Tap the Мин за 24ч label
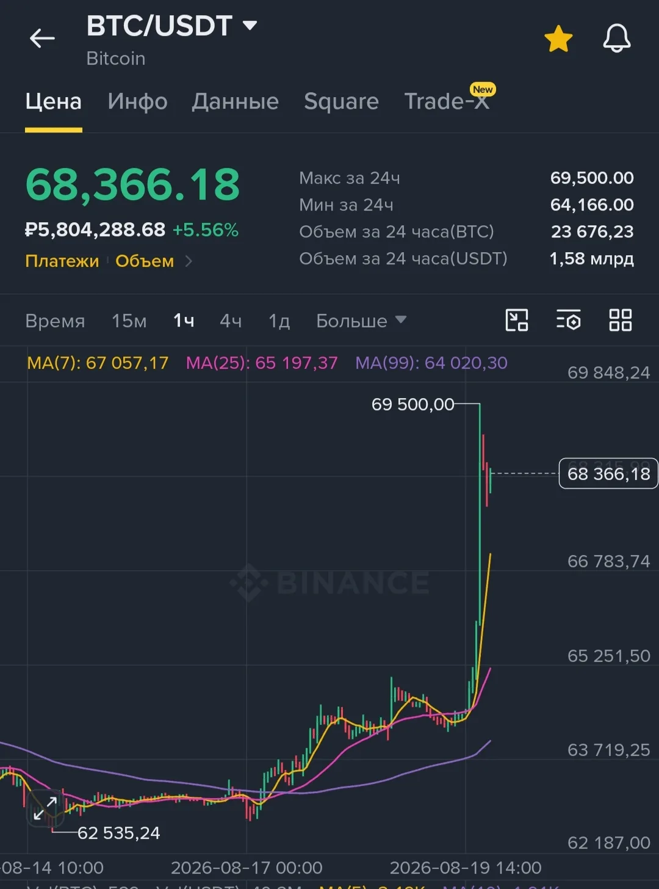Screen dimensions: 659x889 pyautogui.click(x=346, y=205)
